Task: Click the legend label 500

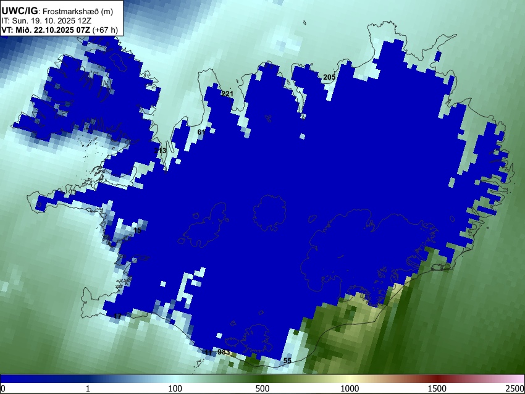Action: [x=262, y=388]
